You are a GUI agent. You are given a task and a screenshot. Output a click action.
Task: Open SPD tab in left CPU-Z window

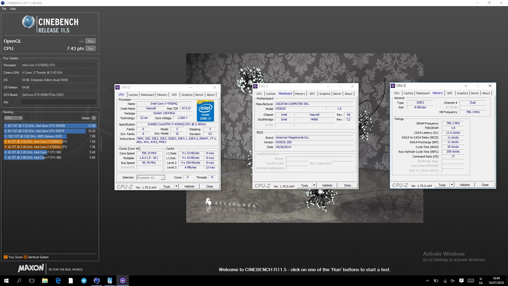(x=174, y=95)
